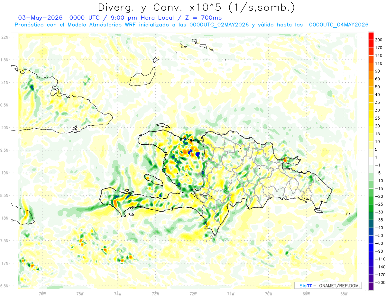Click the 70W longitude axis label

(268, 293)
